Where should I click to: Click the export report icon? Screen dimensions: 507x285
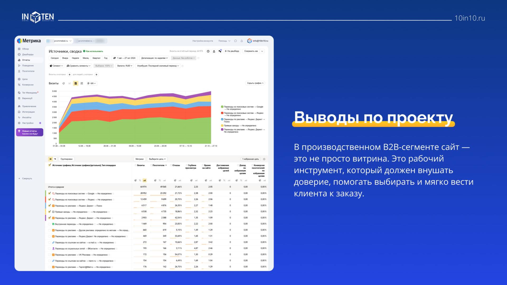(214, 51)
